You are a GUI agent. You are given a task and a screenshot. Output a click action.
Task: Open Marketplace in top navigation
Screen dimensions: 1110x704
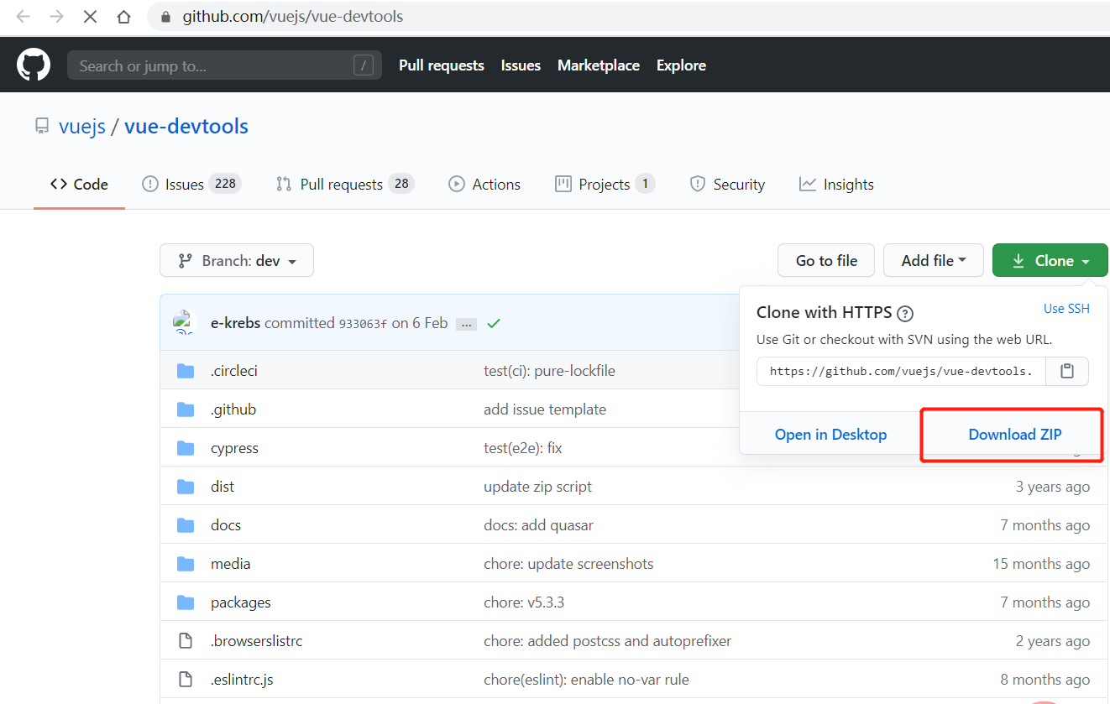pos(599,65)
